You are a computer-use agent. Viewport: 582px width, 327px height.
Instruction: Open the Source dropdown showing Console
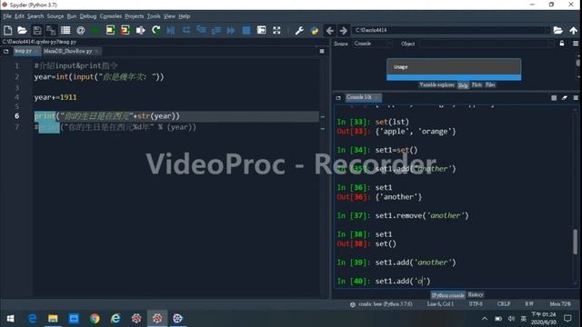372,44
